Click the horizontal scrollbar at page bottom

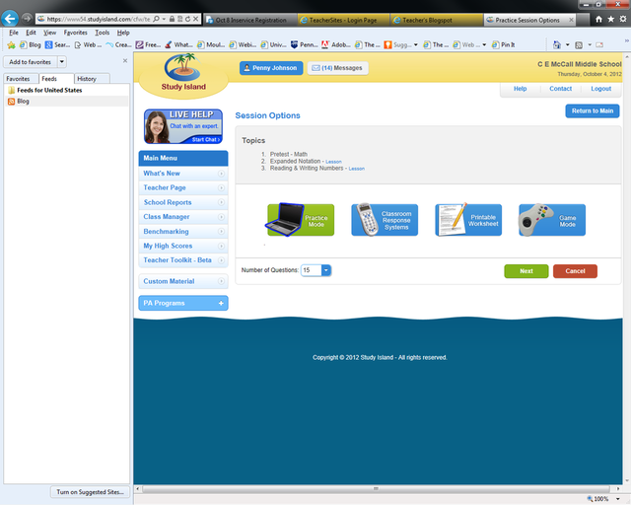coord(376,489)
